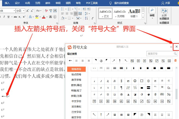The height and width of the screenshot is (119, 179).
Task: Click the bullets list icon
Action: tap(63, 9)
